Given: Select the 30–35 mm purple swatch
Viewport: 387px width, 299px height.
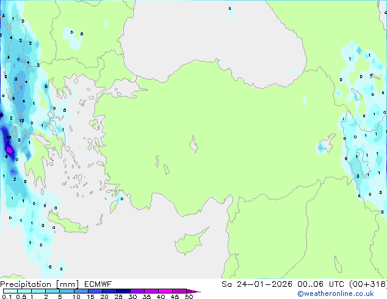Looking at the screenshot, I should (137, 291).
